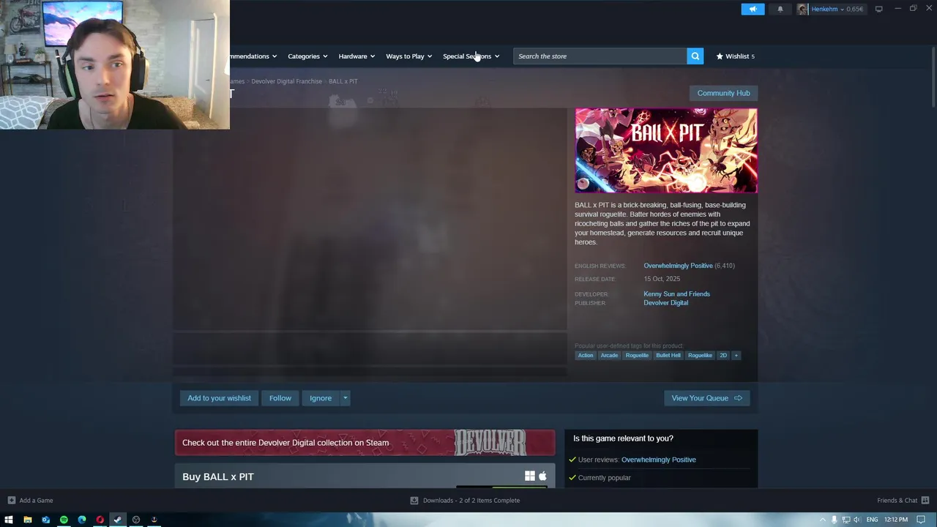Select the Arcade tag

[x=609, y=355]
